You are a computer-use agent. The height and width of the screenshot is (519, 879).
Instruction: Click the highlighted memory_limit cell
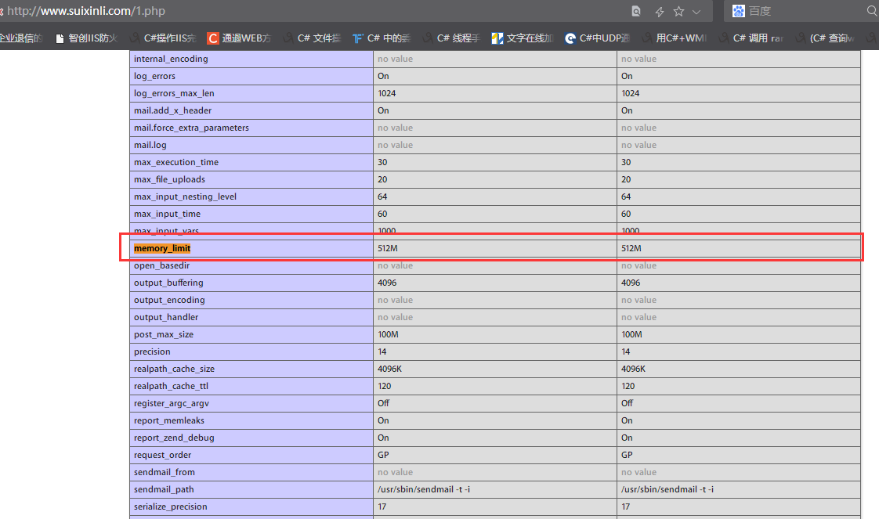(x=162, y=248)
